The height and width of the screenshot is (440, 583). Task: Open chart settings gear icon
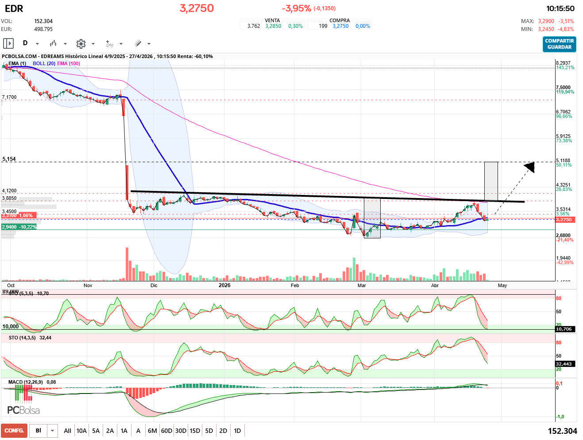[81, 43]
